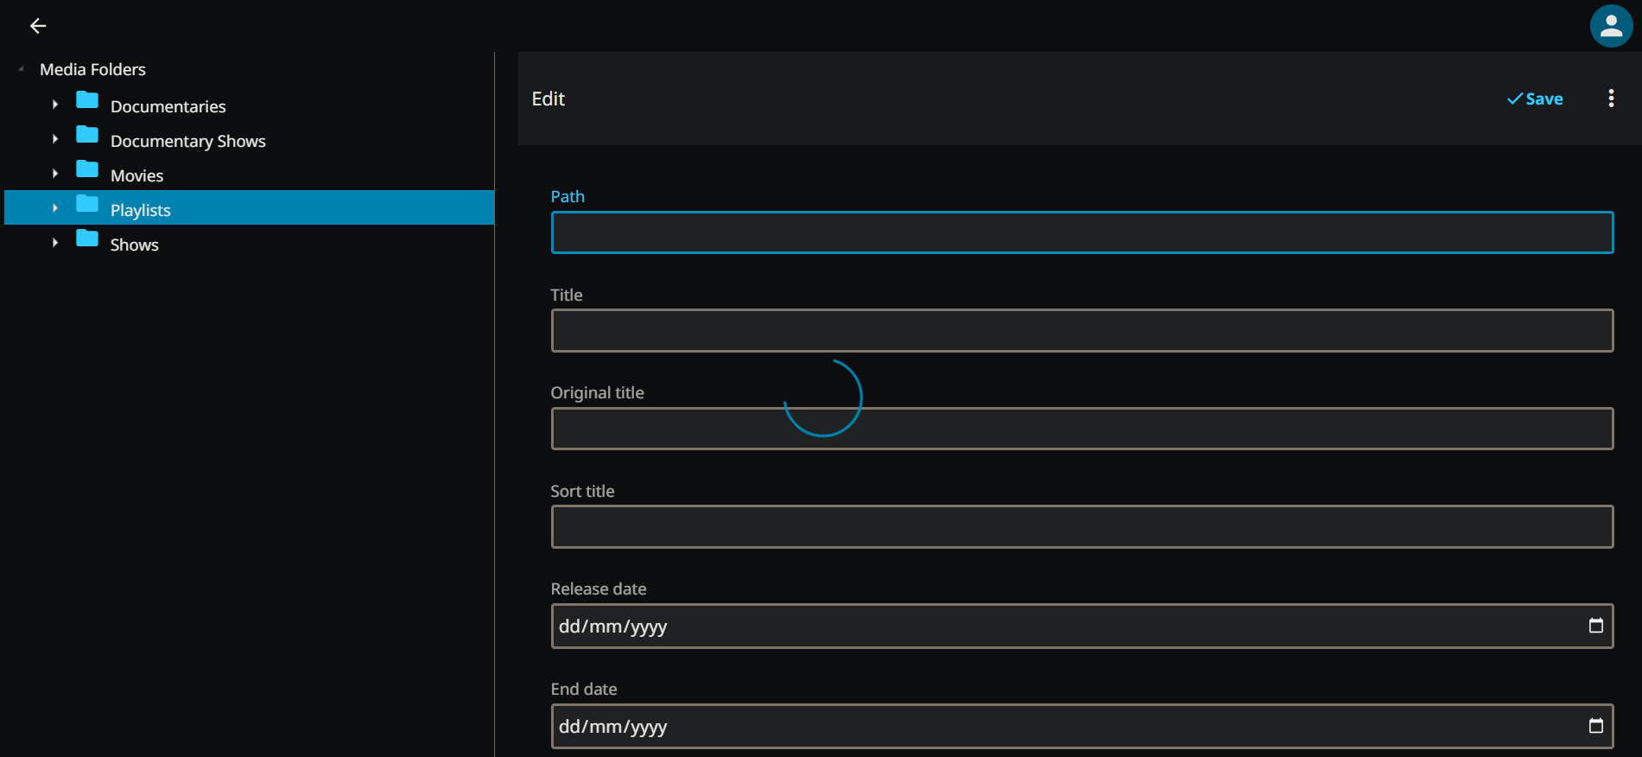
Task: Click the Sort title input box
Action: (1081, 527)
